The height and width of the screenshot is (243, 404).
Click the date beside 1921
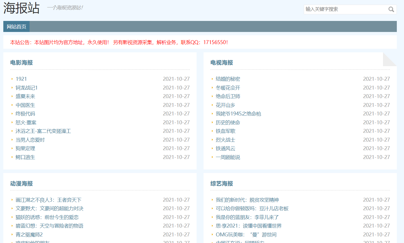click(176, 79)
